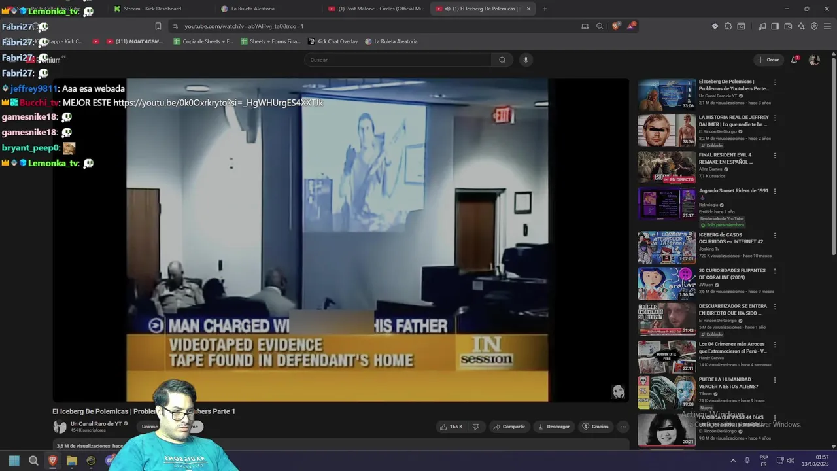Viewport: 837px width, 471px height.
Task: Open the Leo AI sparkle icon
Action: 801,26
